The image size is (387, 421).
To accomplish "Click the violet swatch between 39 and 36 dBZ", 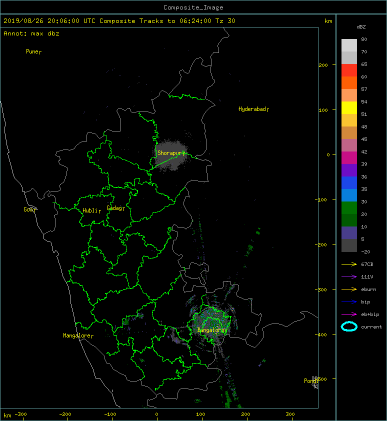I will pyautogui.click(x=349, y=170).
